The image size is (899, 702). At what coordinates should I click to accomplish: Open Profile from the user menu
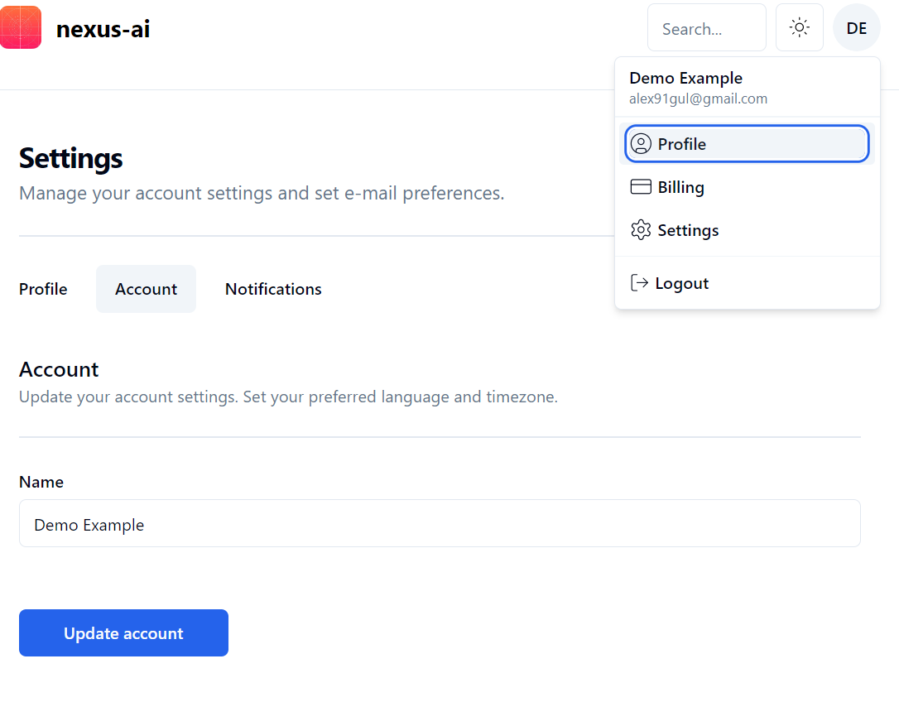click(682, 144)
